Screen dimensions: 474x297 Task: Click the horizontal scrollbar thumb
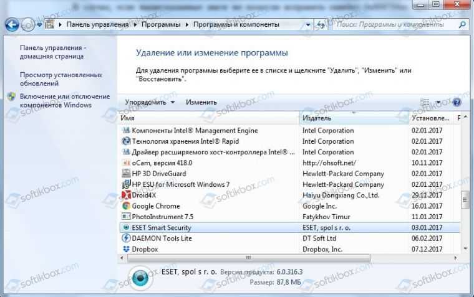pyautogui.click(x=249, y=258)
